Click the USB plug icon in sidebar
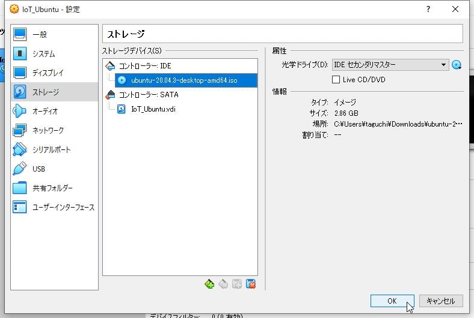This screenshot has width=474, height=318. tap(20, 169)
